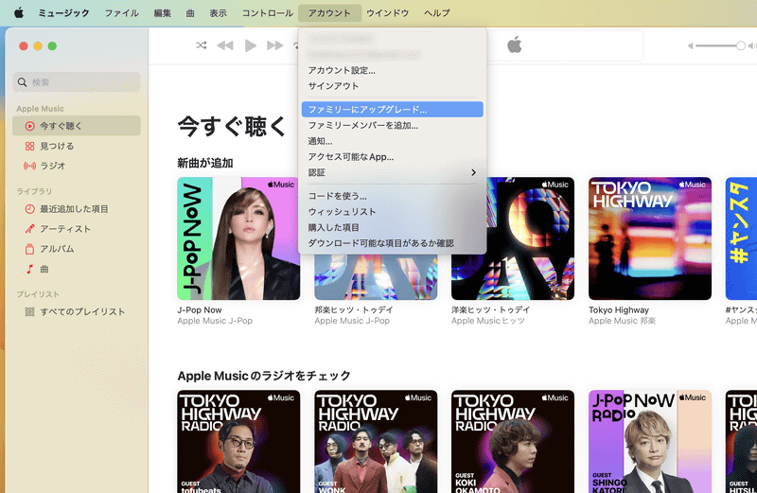Viewport: 757px width, 493px height.
Task: Open ウィッシュリスト from the menu
Action: 392,212
